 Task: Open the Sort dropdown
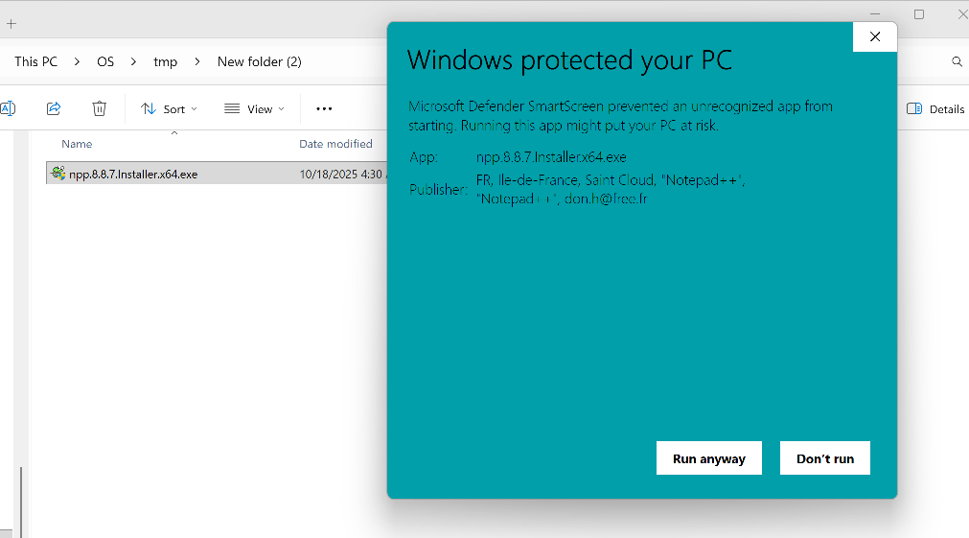coord(169,108)
